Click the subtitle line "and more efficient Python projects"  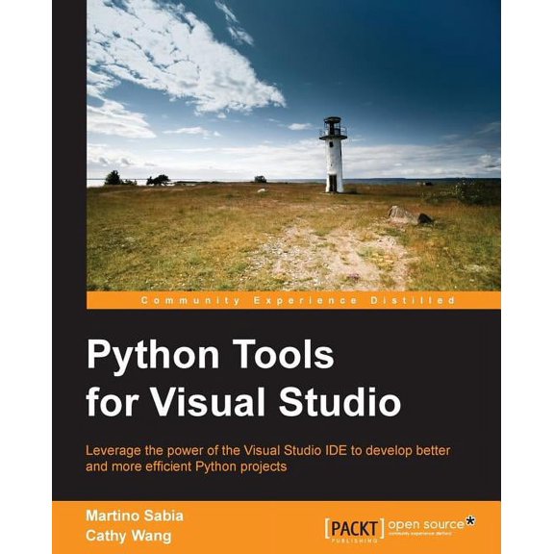[x=187, y=467]
